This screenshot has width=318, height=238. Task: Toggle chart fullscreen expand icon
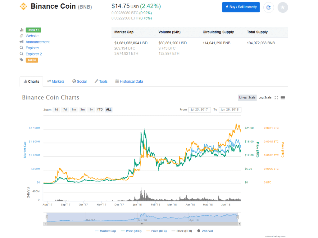click(x=276, y=98)
